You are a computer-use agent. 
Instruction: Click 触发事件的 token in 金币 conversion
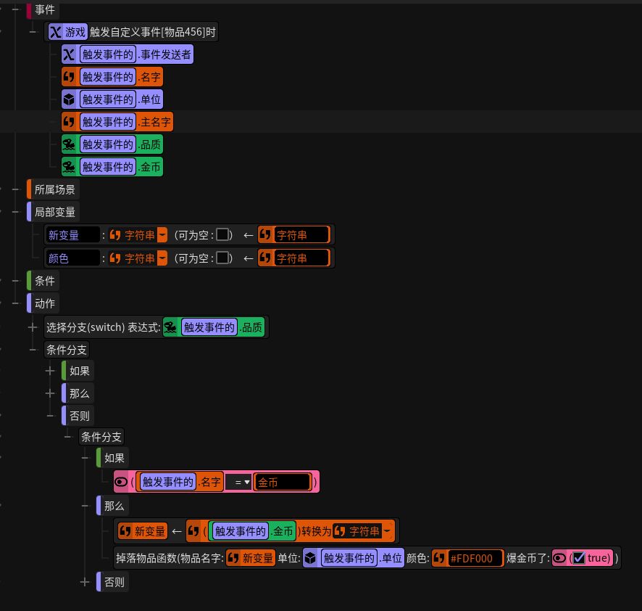(x=241, y=531)
